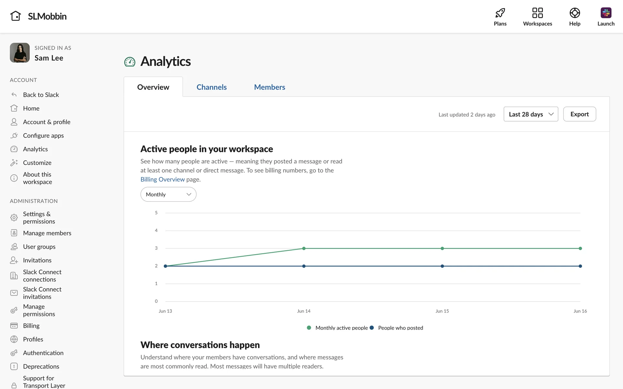Screen dimensions: 623x389
Task: Click the Configure apps plug icon
Action: pyautogui.click(x=14, y=136)
